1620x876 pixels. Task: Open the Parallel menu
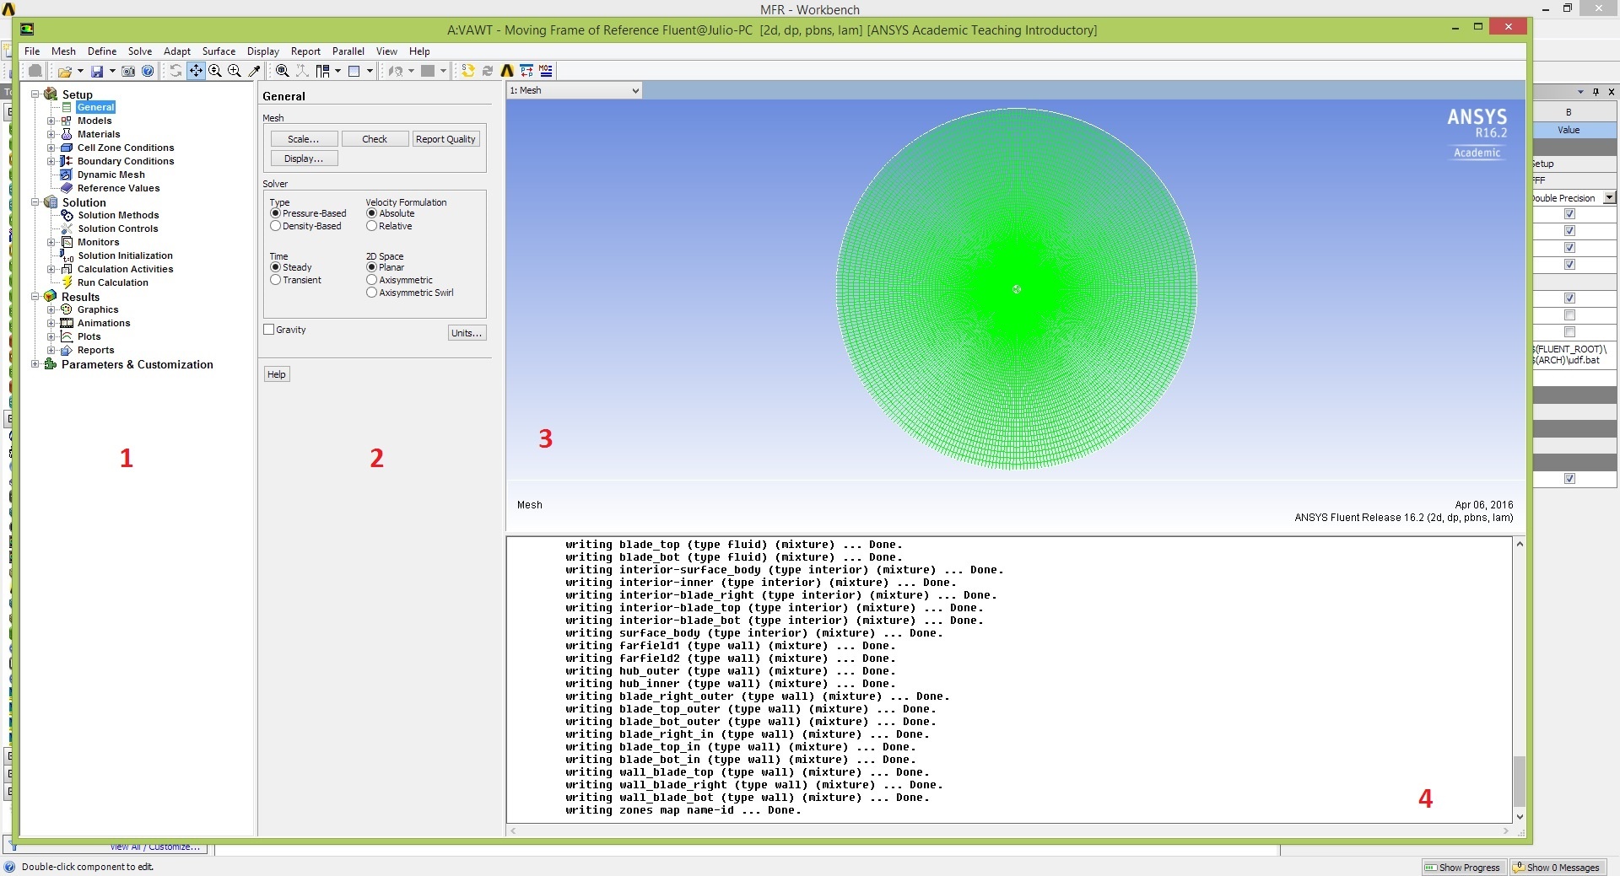coord(348,51)
